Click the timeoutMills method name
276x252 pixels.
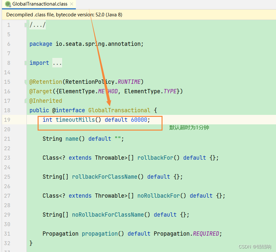pyautogui.click(x=75, y=120)
